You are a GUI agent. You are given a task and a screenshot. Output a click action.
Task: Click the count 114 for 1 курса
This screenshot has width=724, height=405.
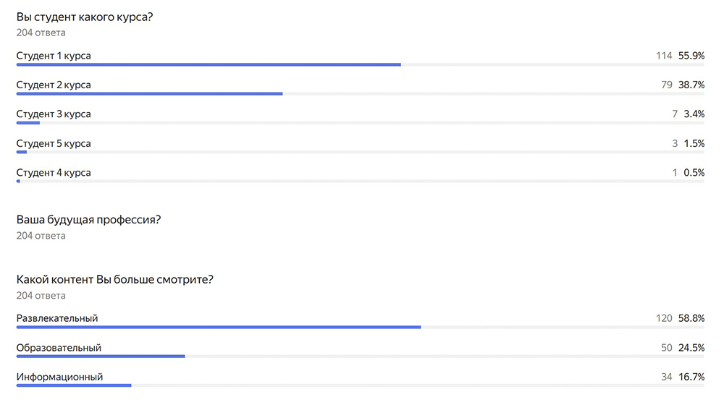(x=664, y=56)
